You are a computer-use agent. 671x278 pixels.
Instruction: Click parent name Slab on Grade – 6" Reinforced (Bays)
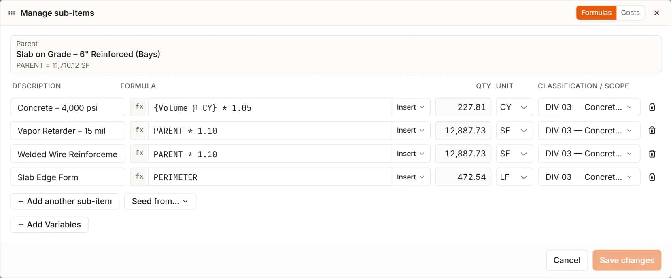coord(88,54)
